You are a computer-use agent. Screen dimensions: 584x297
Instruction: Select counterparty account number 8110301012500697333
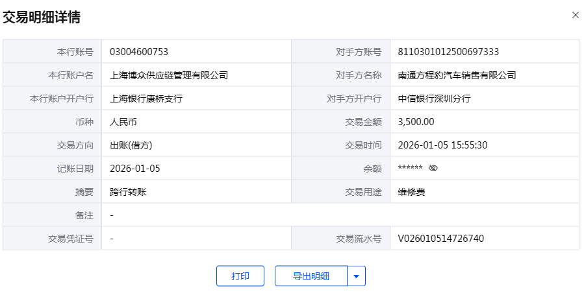point(448,52)
